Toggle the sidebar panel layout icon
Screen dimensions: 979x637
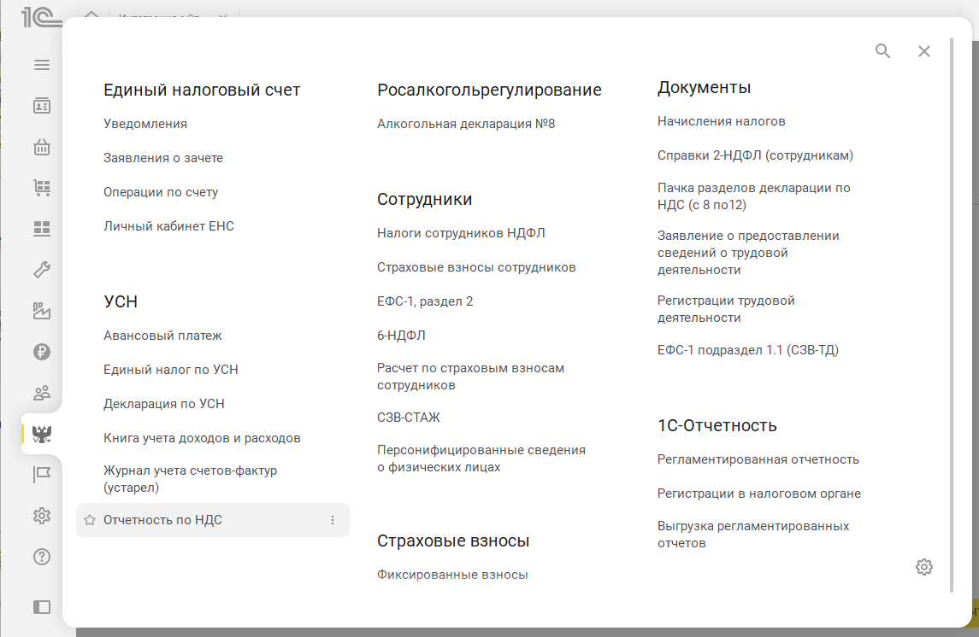click(x=41, y=607)
